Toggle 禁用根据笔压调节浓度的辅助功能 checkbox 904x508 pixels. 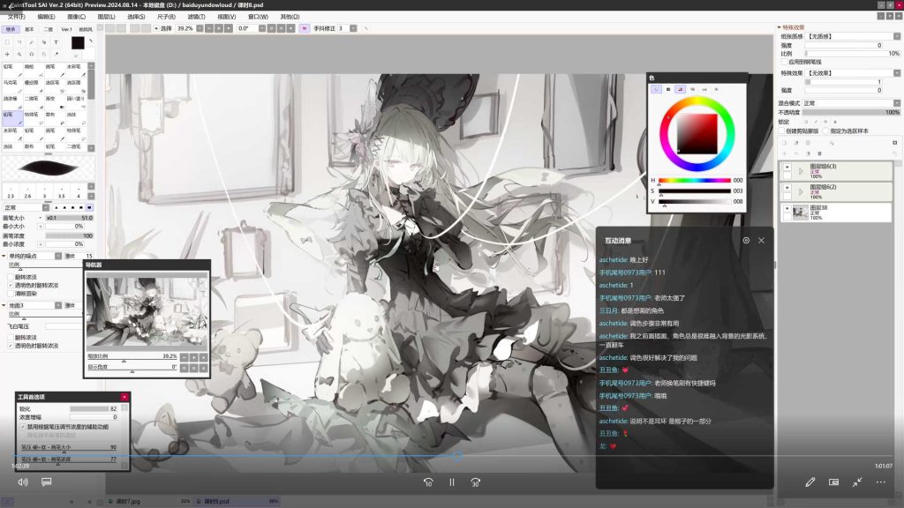(23, 427)
